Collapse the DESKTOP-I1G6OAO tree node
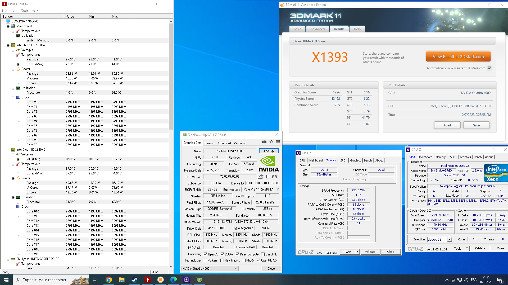This screenshot has width=508, height=285. (3, 21)
